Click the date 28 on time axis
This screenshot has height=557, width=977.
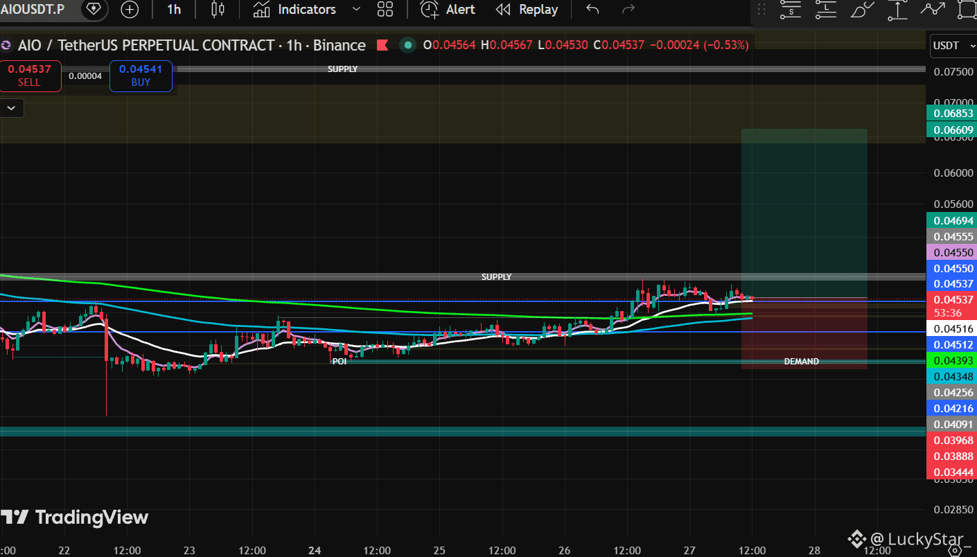click(813, 551)
